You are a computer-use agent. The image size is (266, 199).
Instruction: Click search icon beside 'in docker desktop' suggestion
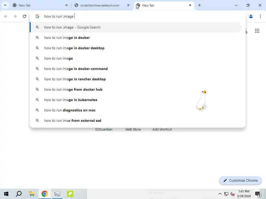click(37, 48)
